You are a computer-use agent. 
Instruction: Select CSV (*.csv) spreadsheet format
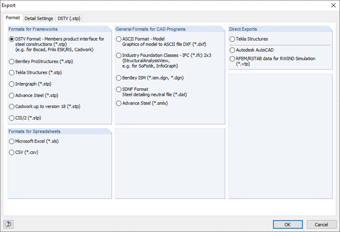12,153
